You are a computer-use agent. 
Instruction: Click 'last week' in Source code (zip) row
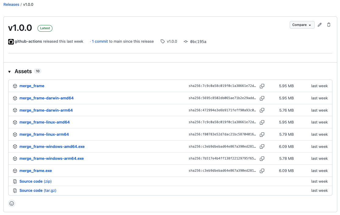[x=319, y=181]
